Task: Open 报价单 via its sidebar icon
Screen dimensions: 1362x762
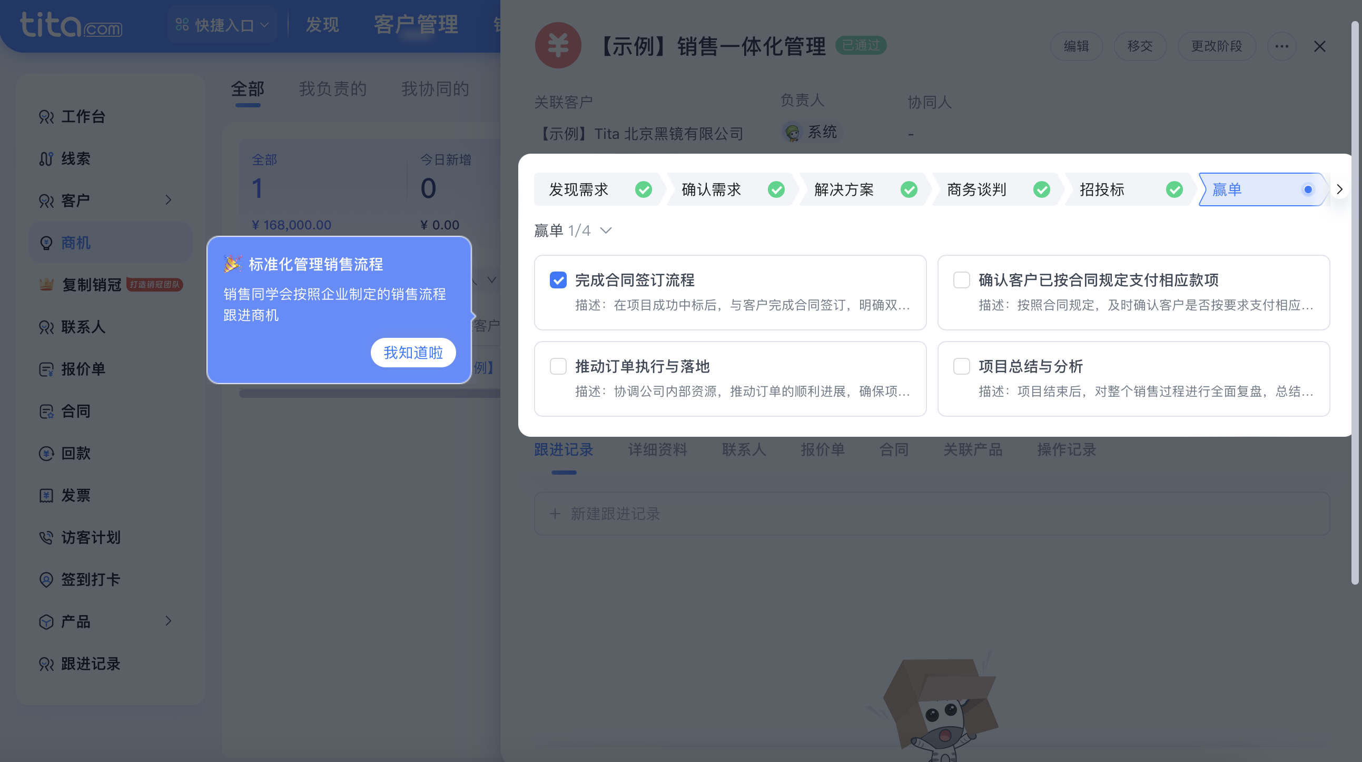Action: pos(46,369)
